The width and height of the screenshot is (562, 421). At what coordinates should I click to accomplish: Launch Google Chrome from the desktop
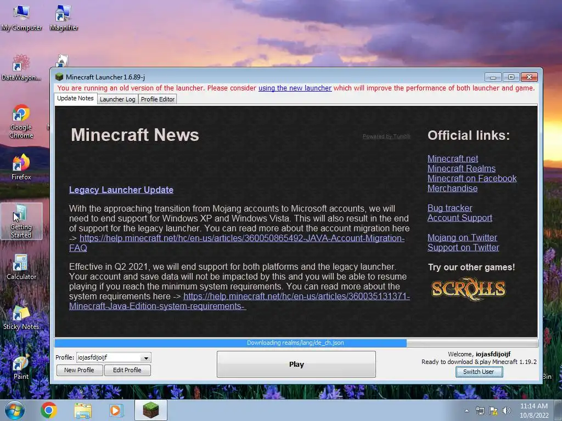point(21,121)
